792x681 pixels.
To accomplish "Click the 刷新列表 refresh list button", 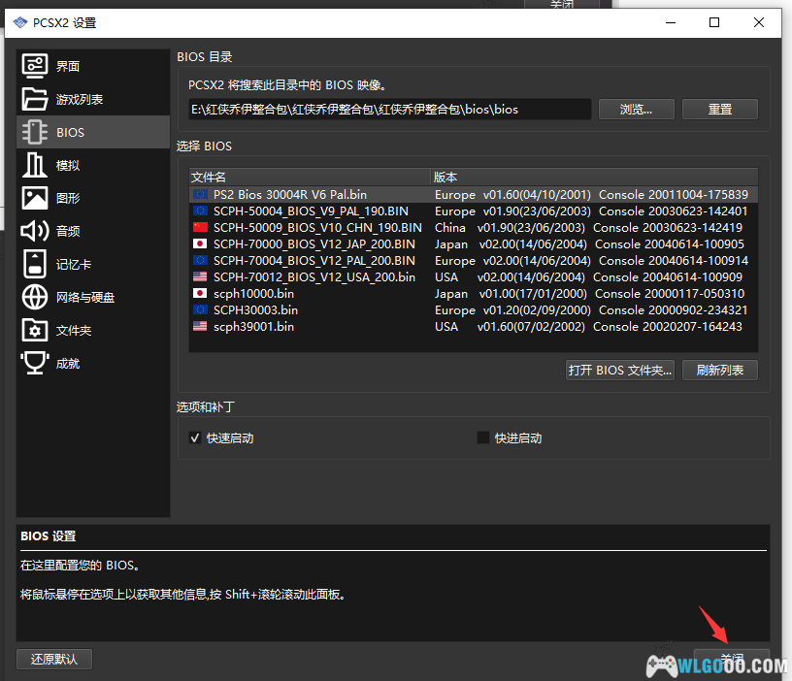I will click(x=719, y=370).
